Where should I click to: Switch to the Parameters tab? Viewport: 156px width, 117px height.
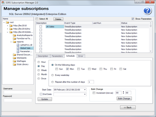(57, 56)
